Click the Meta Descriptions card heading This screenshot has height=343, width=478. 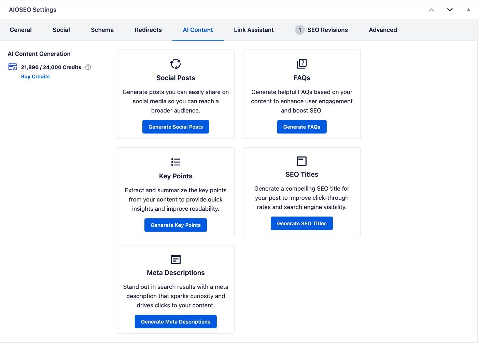pos(175,272)
